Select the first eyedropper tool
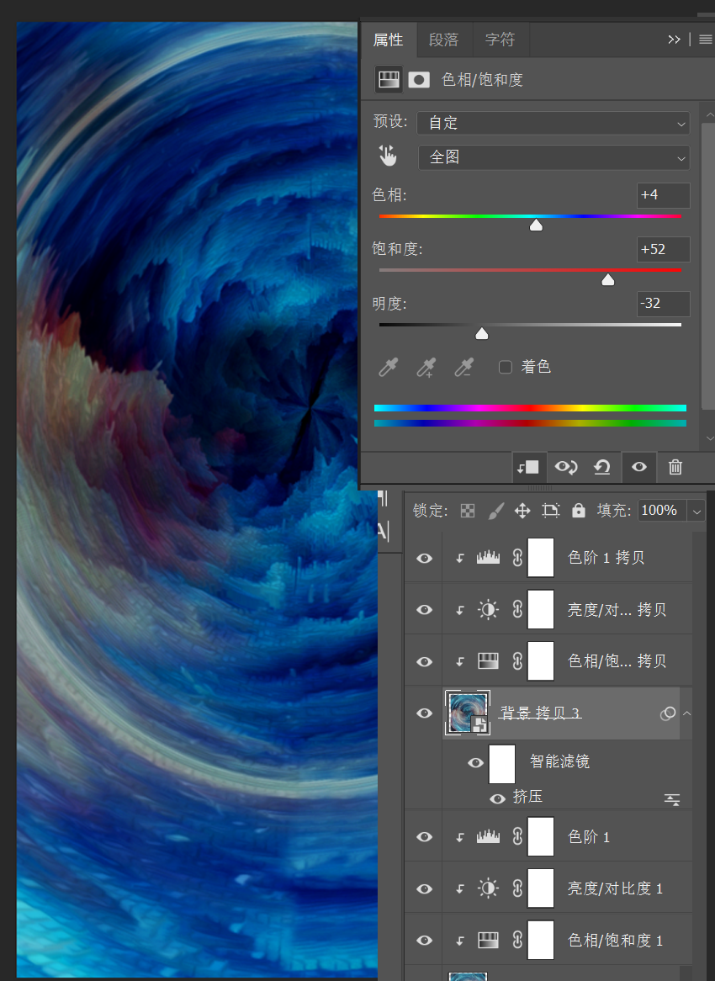The height and width of the screenshot is (981, 715). click(x=389, y=368)
